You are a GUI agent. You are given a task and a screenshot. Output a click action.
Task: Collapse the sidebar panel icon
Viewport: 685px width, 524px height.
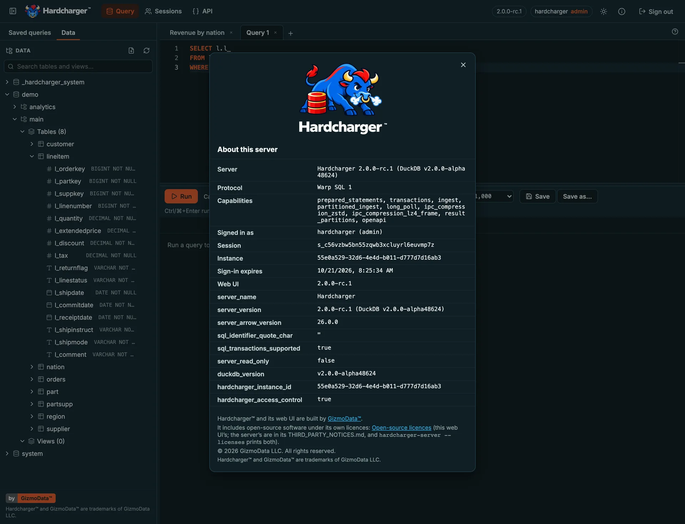13,11
